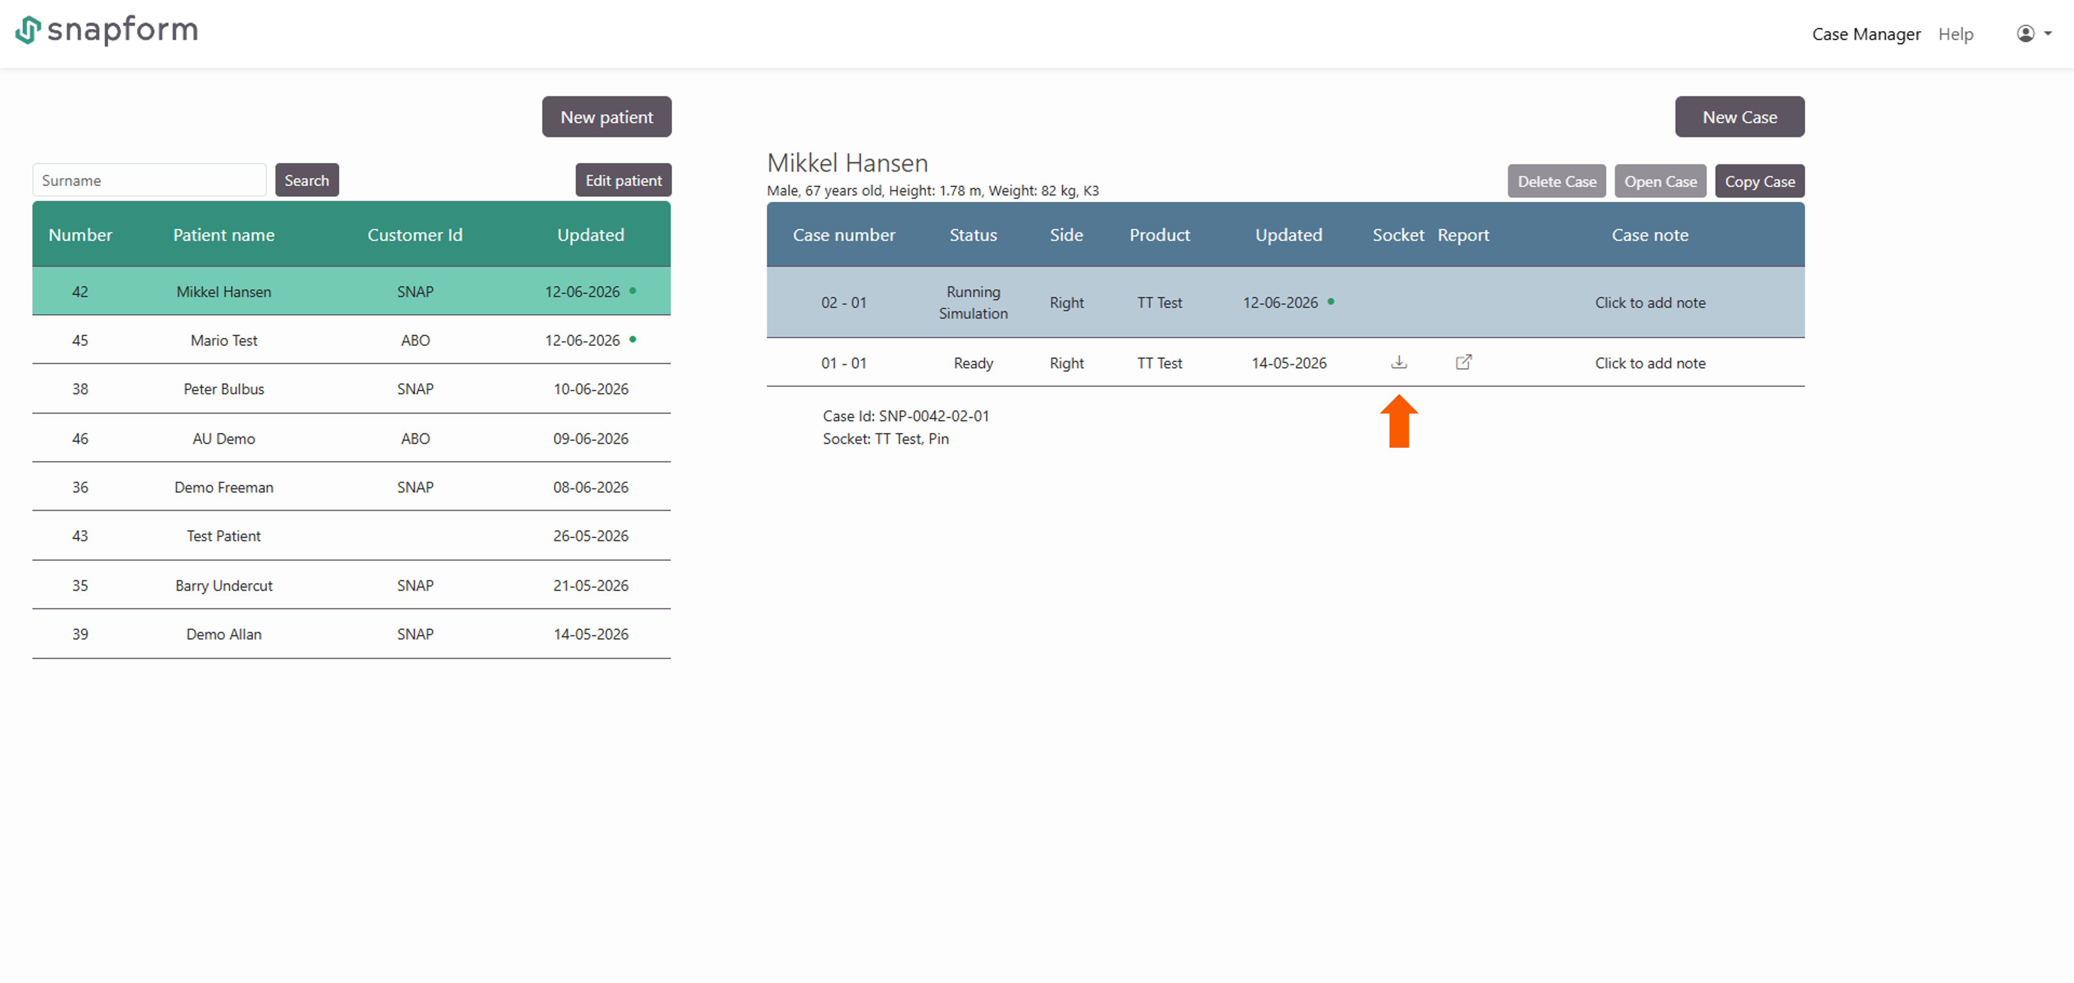2074x983 pixels.
Task: Add note to case 01 - 01
Action: coord(1650,363)
